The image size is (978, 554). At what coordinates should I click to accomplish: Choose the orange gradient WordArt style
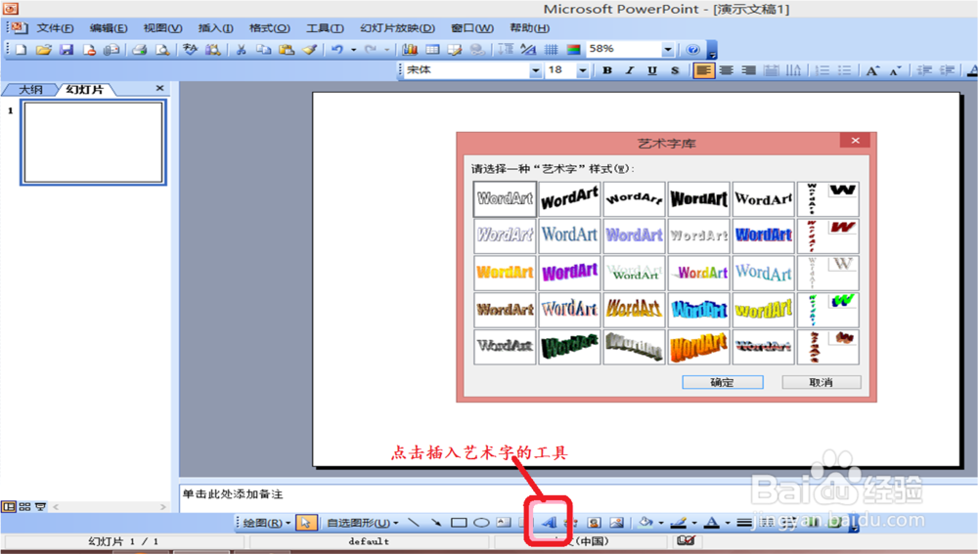coord(505,273)
